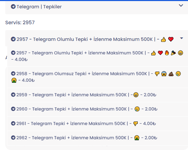Choose service 2960 crying emoji reaction
This screenshot has width=188, height=150.
(x=97, y=109)
